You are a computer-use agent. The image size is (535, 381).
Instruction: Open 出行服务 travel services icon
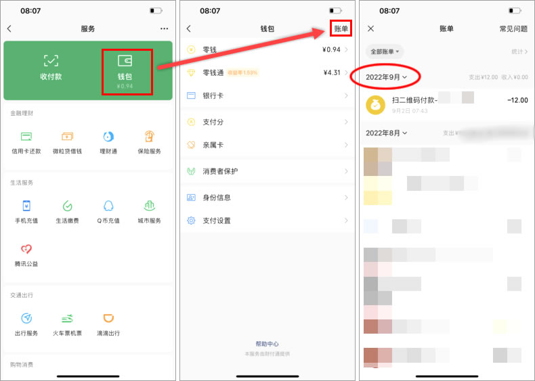[26, 318]
